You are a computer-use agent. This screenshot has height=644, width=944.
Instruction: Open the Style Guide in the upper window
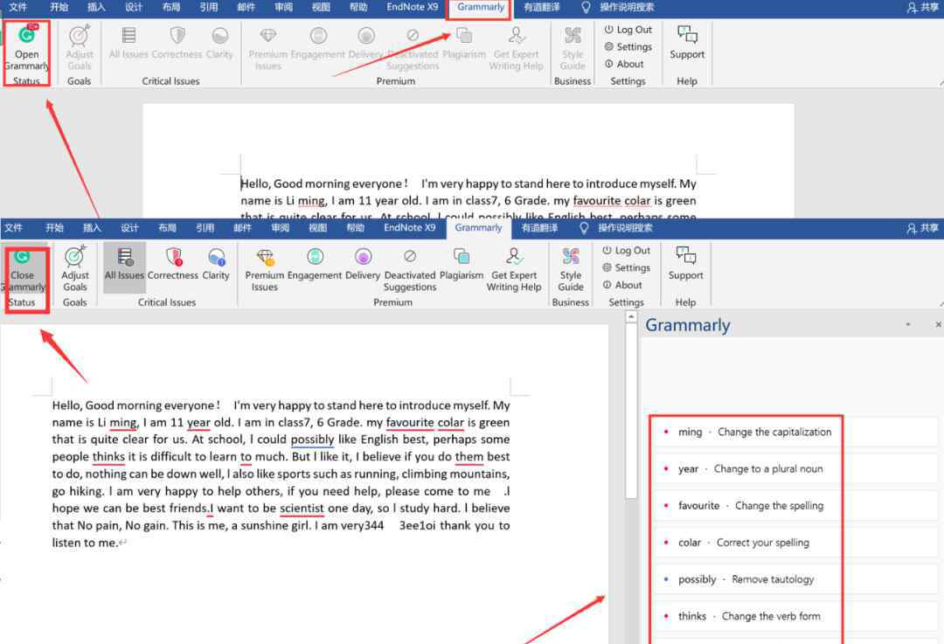(x=573, y=48)
